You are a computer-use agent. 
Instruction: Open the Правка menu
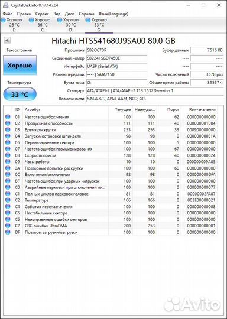[x=24, y=14]
